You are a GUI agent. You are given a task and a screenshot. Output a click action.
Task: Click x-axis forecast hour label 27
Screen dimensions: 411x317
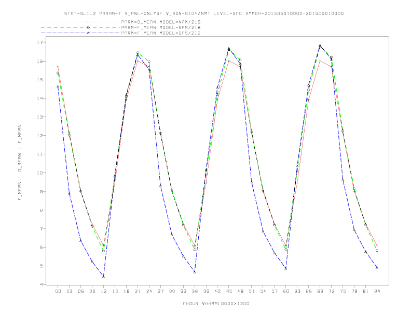[160, 291]
